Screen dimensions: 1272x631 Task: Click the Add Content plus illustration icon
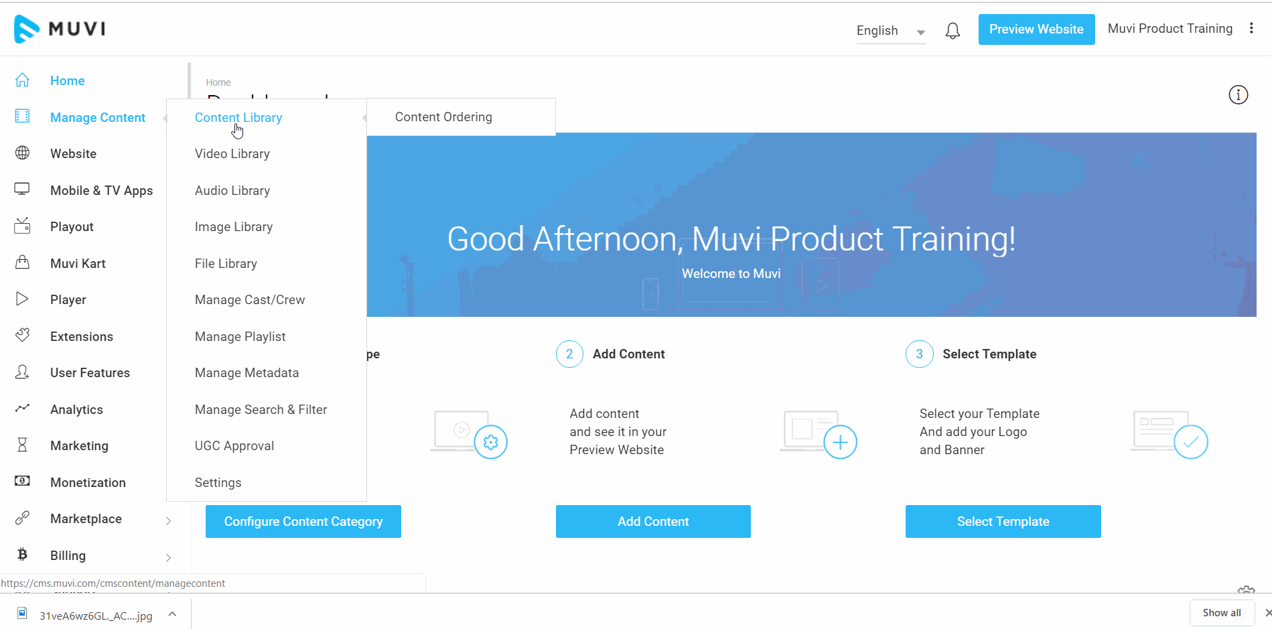pyautogui.click(x=840, y=442)
